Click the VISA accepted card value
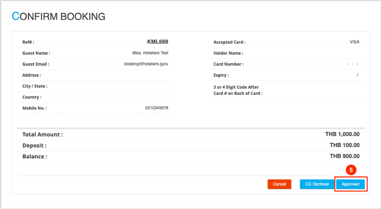The image size is (381, 209). click(x=354, y=42)
